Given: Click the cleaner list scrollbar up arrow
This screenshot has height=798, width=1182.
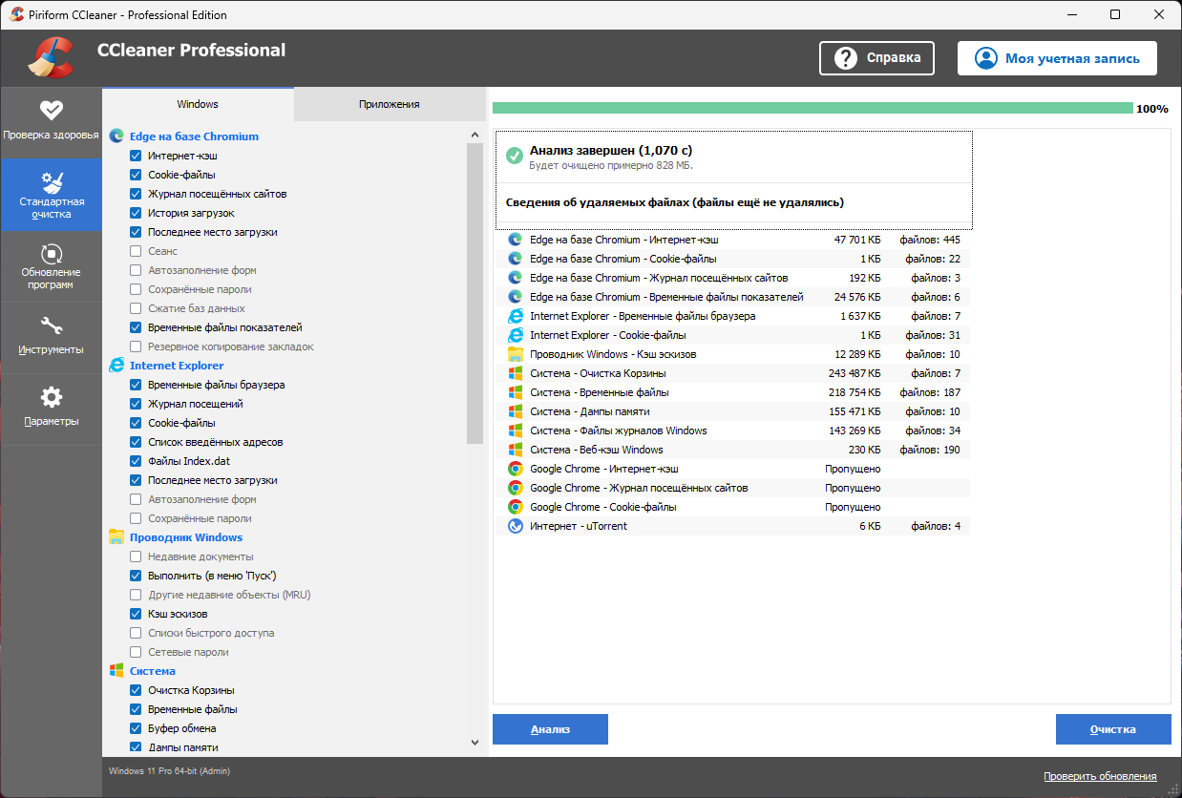Looking at the screenshot, I should tap(475, 134).
